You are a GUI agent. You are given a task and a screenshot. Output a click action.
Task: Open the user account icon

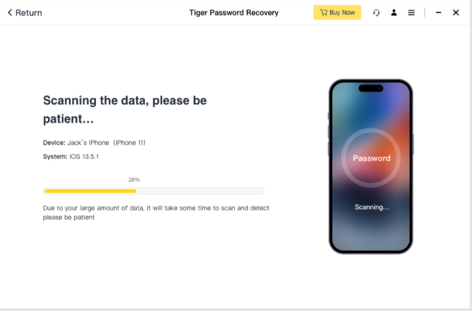(394, 13)
